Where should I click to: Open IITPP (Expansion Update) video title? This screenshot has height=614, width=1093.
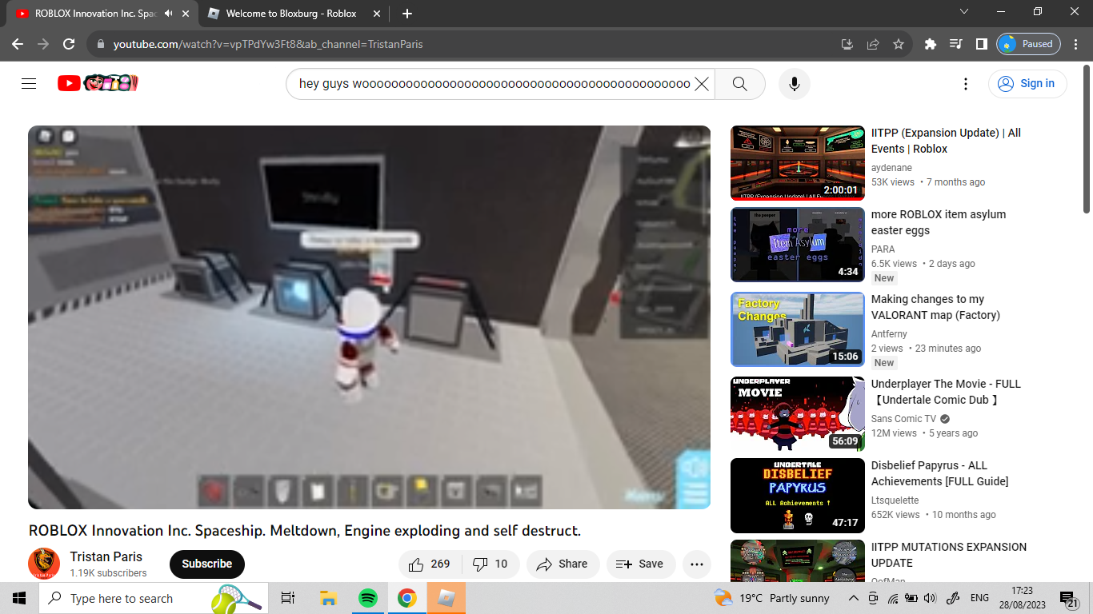coord(946,141)
